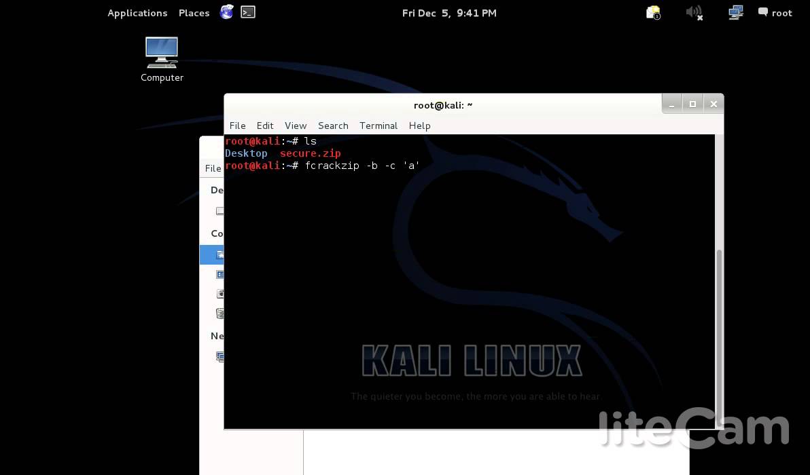Click the muted volume icon
The height and width of the screenshot is (475, 810).
click(x=694, y=12)
